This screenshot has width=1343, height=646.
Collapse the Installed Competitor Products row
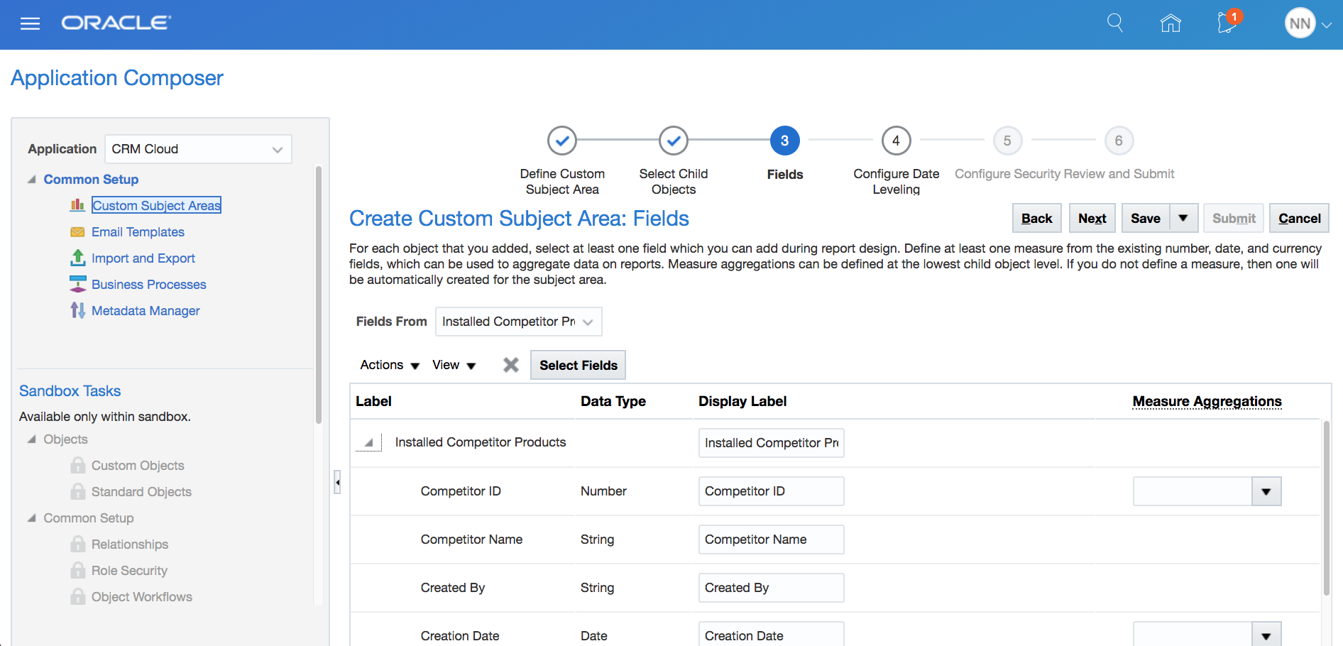[x=368, y=443]
